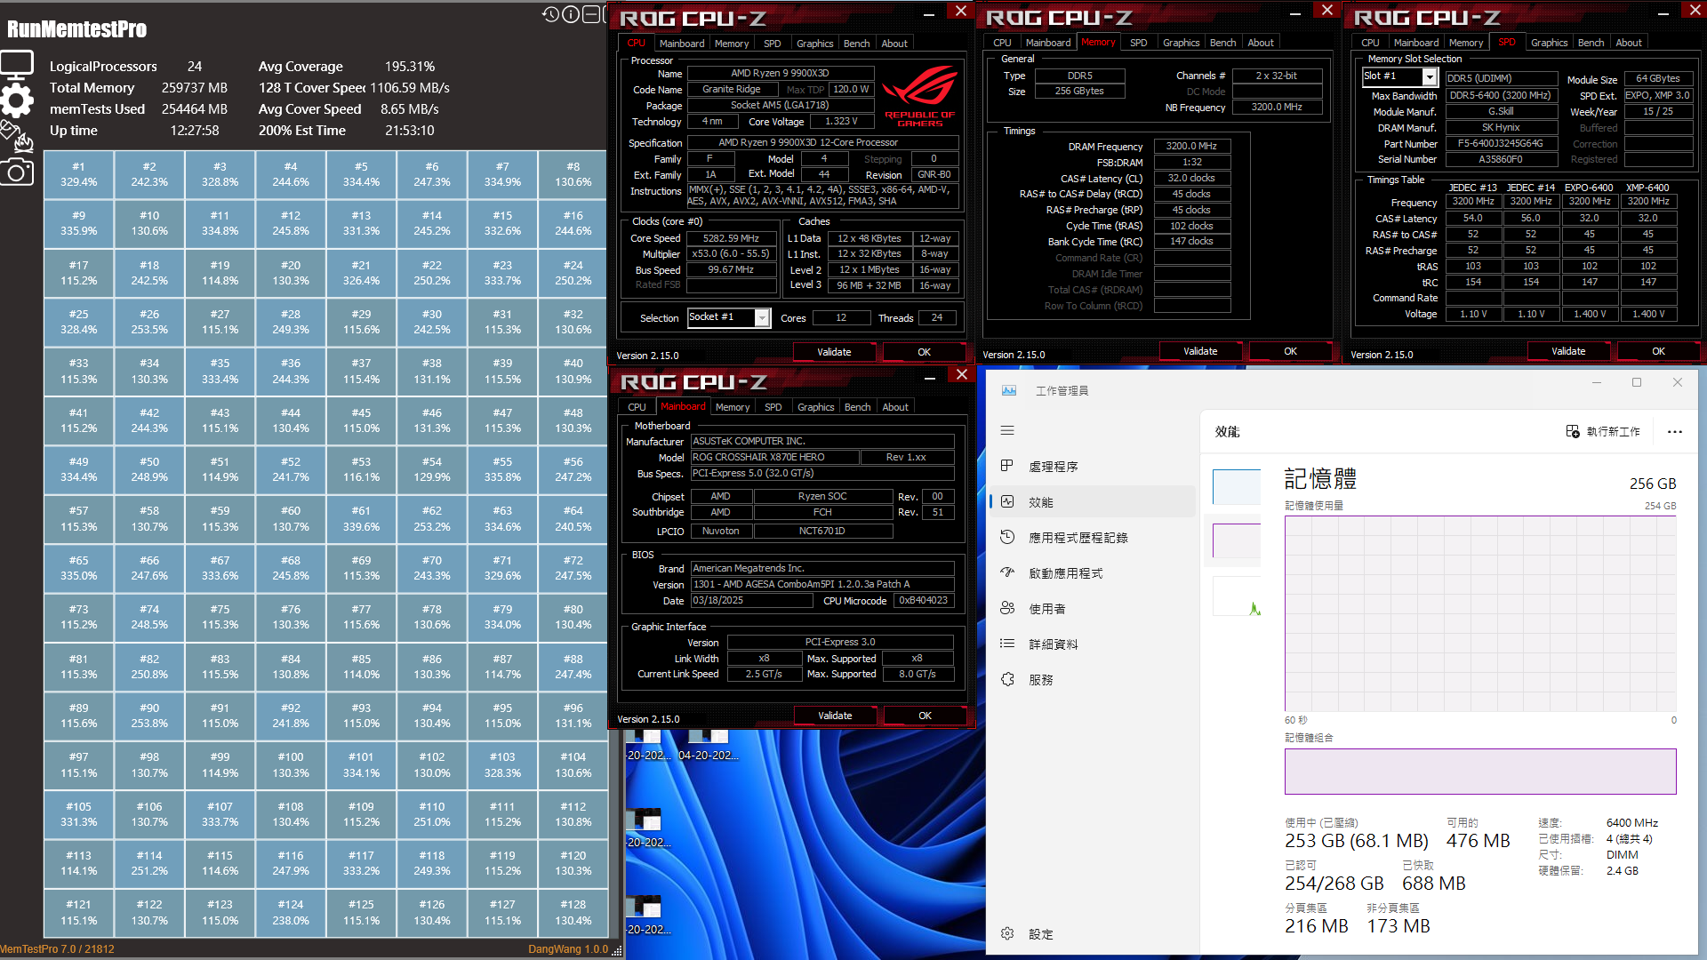
Task: Open Task Manager's hamburger navigation menu
Action: (x=1007, y=430)
